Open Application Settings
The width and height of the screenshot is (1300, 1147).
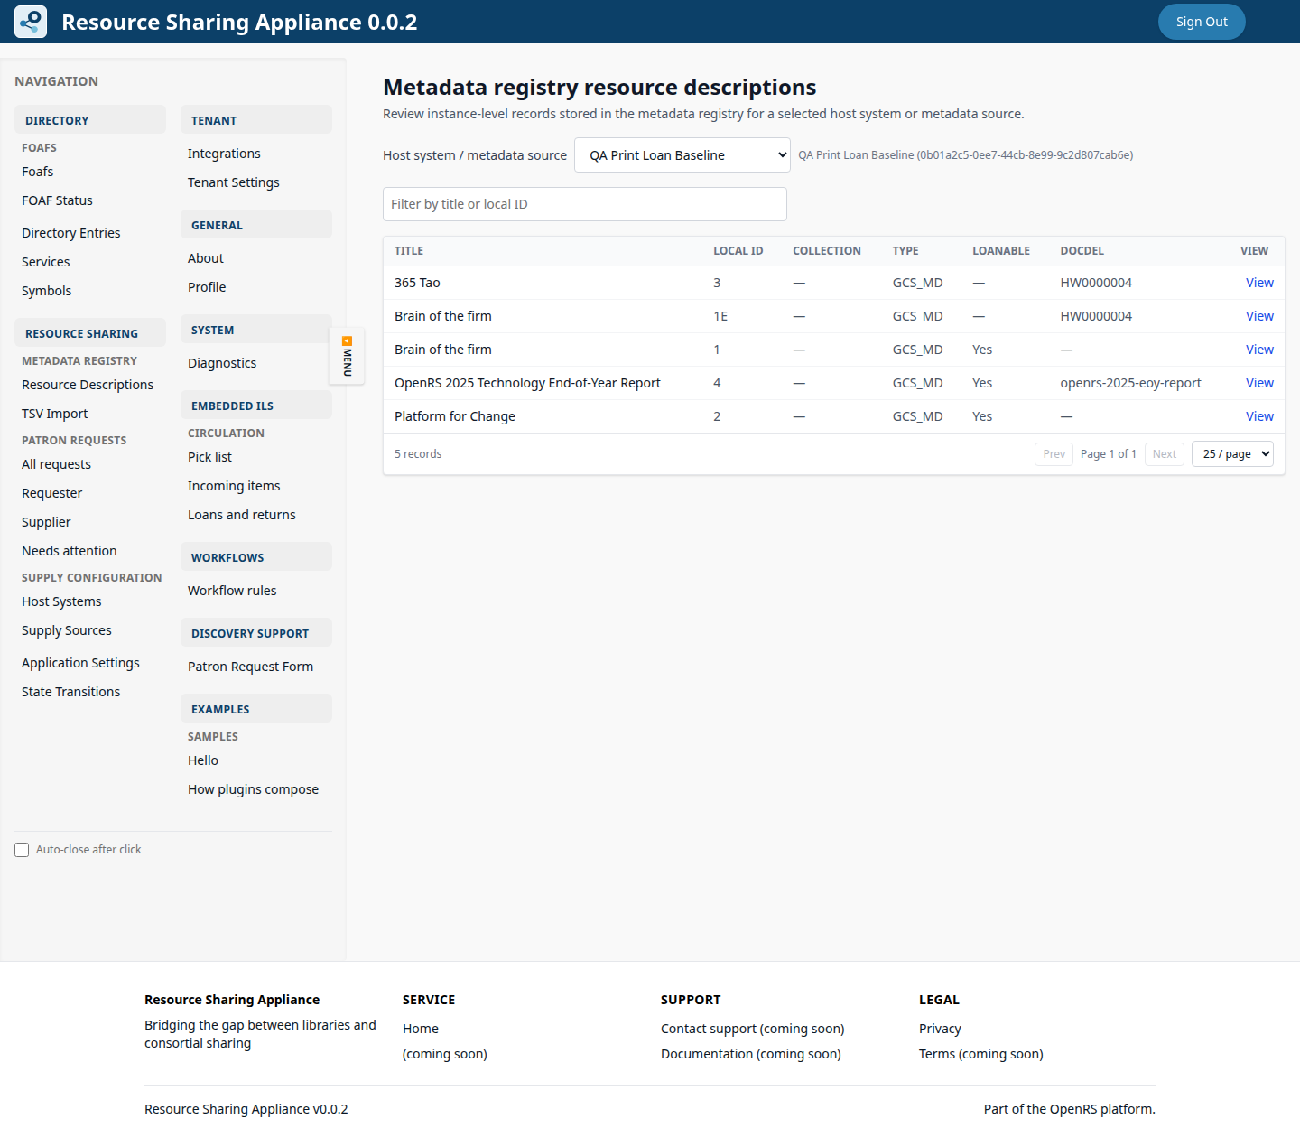point(80,663)
